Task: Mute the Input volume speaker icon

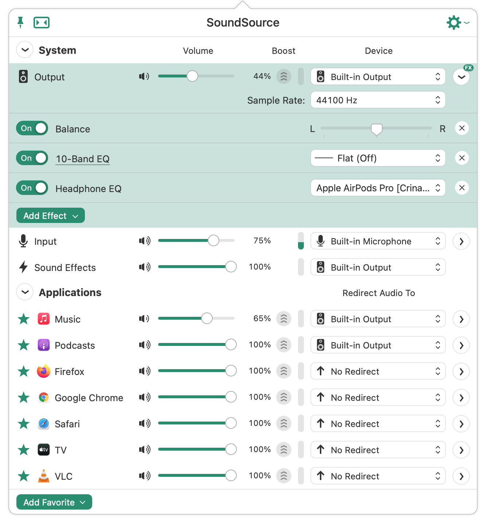Action: (x=145, y=241)
